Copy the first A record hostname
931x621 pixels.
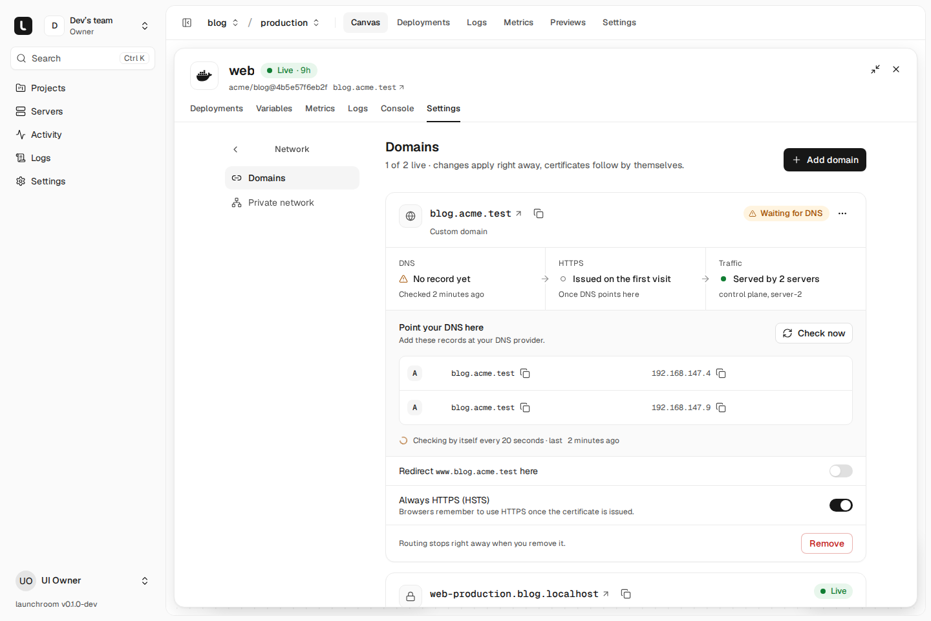[526, 373]
